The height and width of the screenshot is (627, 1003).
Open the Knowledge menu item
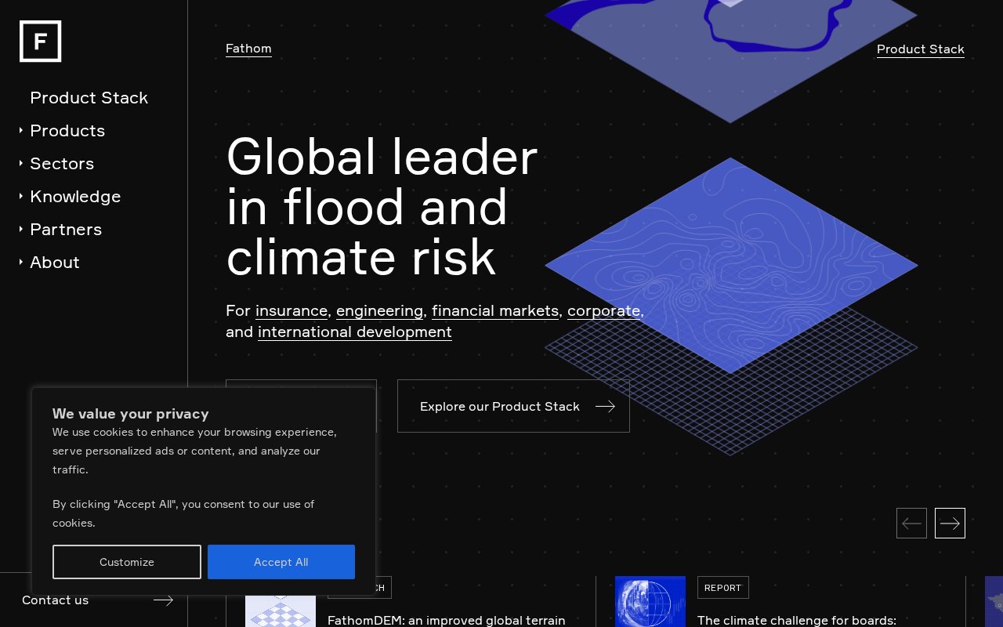coord(75,197)
